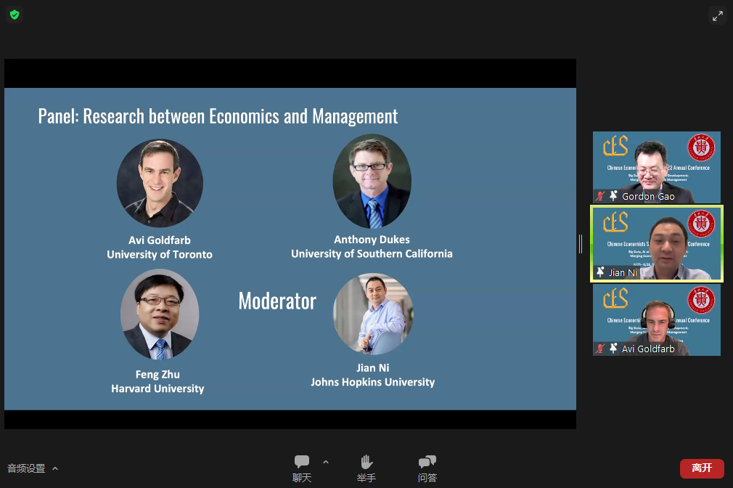Open the Q&A panel (问答)
The height and width of the screenshot is (488, 733).
click(x=427, y=468)
